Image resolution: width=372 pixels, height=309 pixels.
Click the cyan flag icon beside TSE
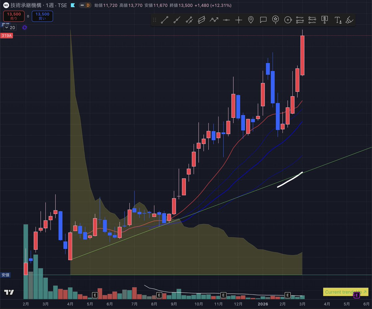click(73, 6)
